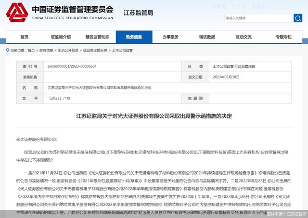This screenshot has height=218, width=308.
Task: Click the 中国证券监督管理委员会 site title
Action: 73,10
